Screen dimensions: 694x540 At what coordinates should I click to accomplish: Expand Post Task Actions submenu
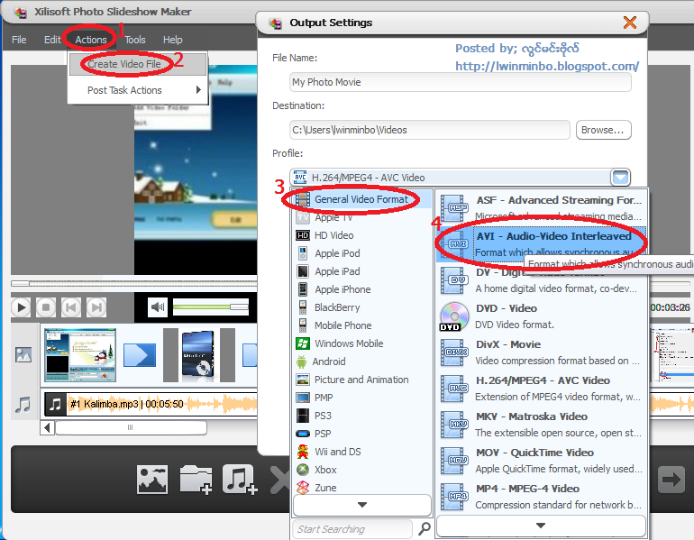[138, 90]
